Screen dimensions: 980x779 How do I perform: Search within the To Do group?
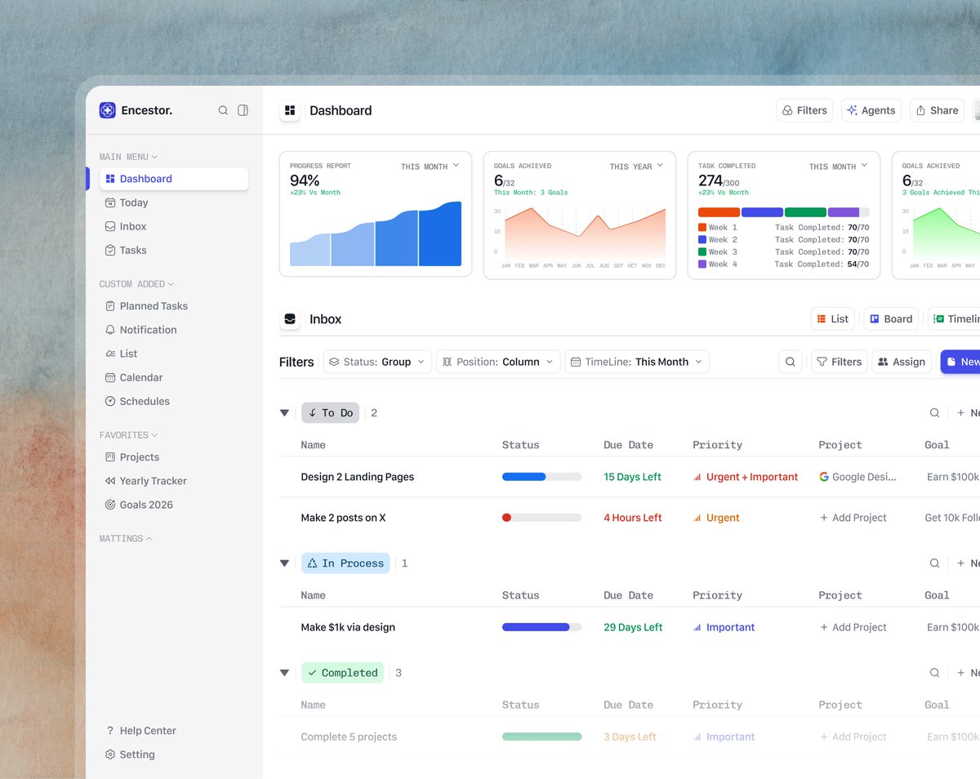point(934,413)
